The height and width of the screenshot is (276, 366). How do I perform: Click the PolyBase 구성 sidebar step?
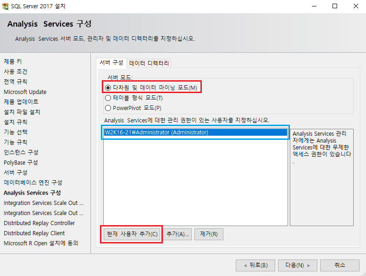click(x=21, y=162)
